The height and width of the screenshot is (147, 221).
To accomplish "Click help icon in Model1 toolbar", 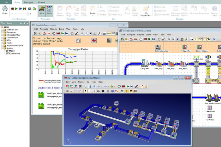I will pos(214,39).
